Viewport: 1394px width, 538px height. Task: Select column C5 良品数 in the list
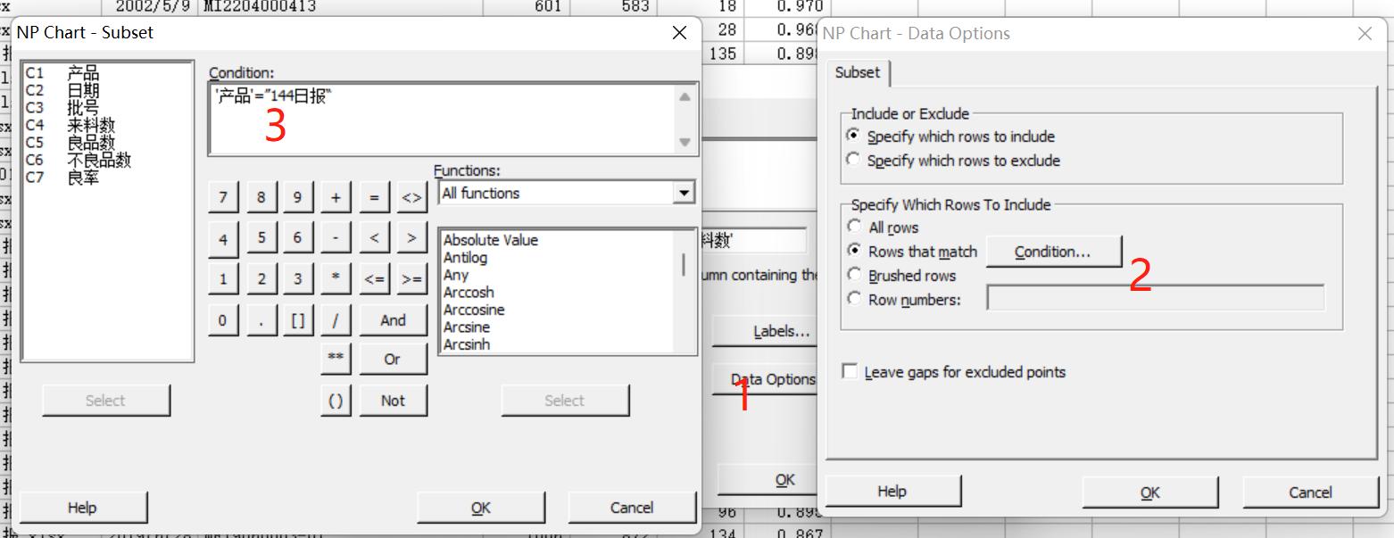107,143
